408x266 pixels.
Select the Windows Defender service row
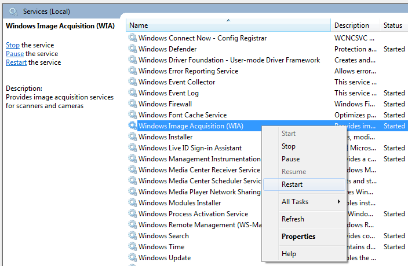(x=267, y=49)
